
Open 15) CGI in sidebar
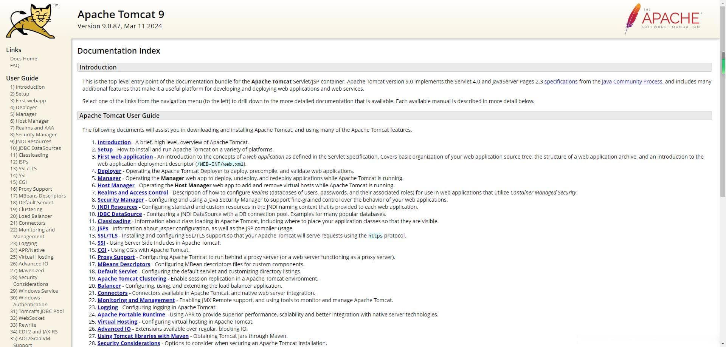pyautogui.click(x=19, y=182)
